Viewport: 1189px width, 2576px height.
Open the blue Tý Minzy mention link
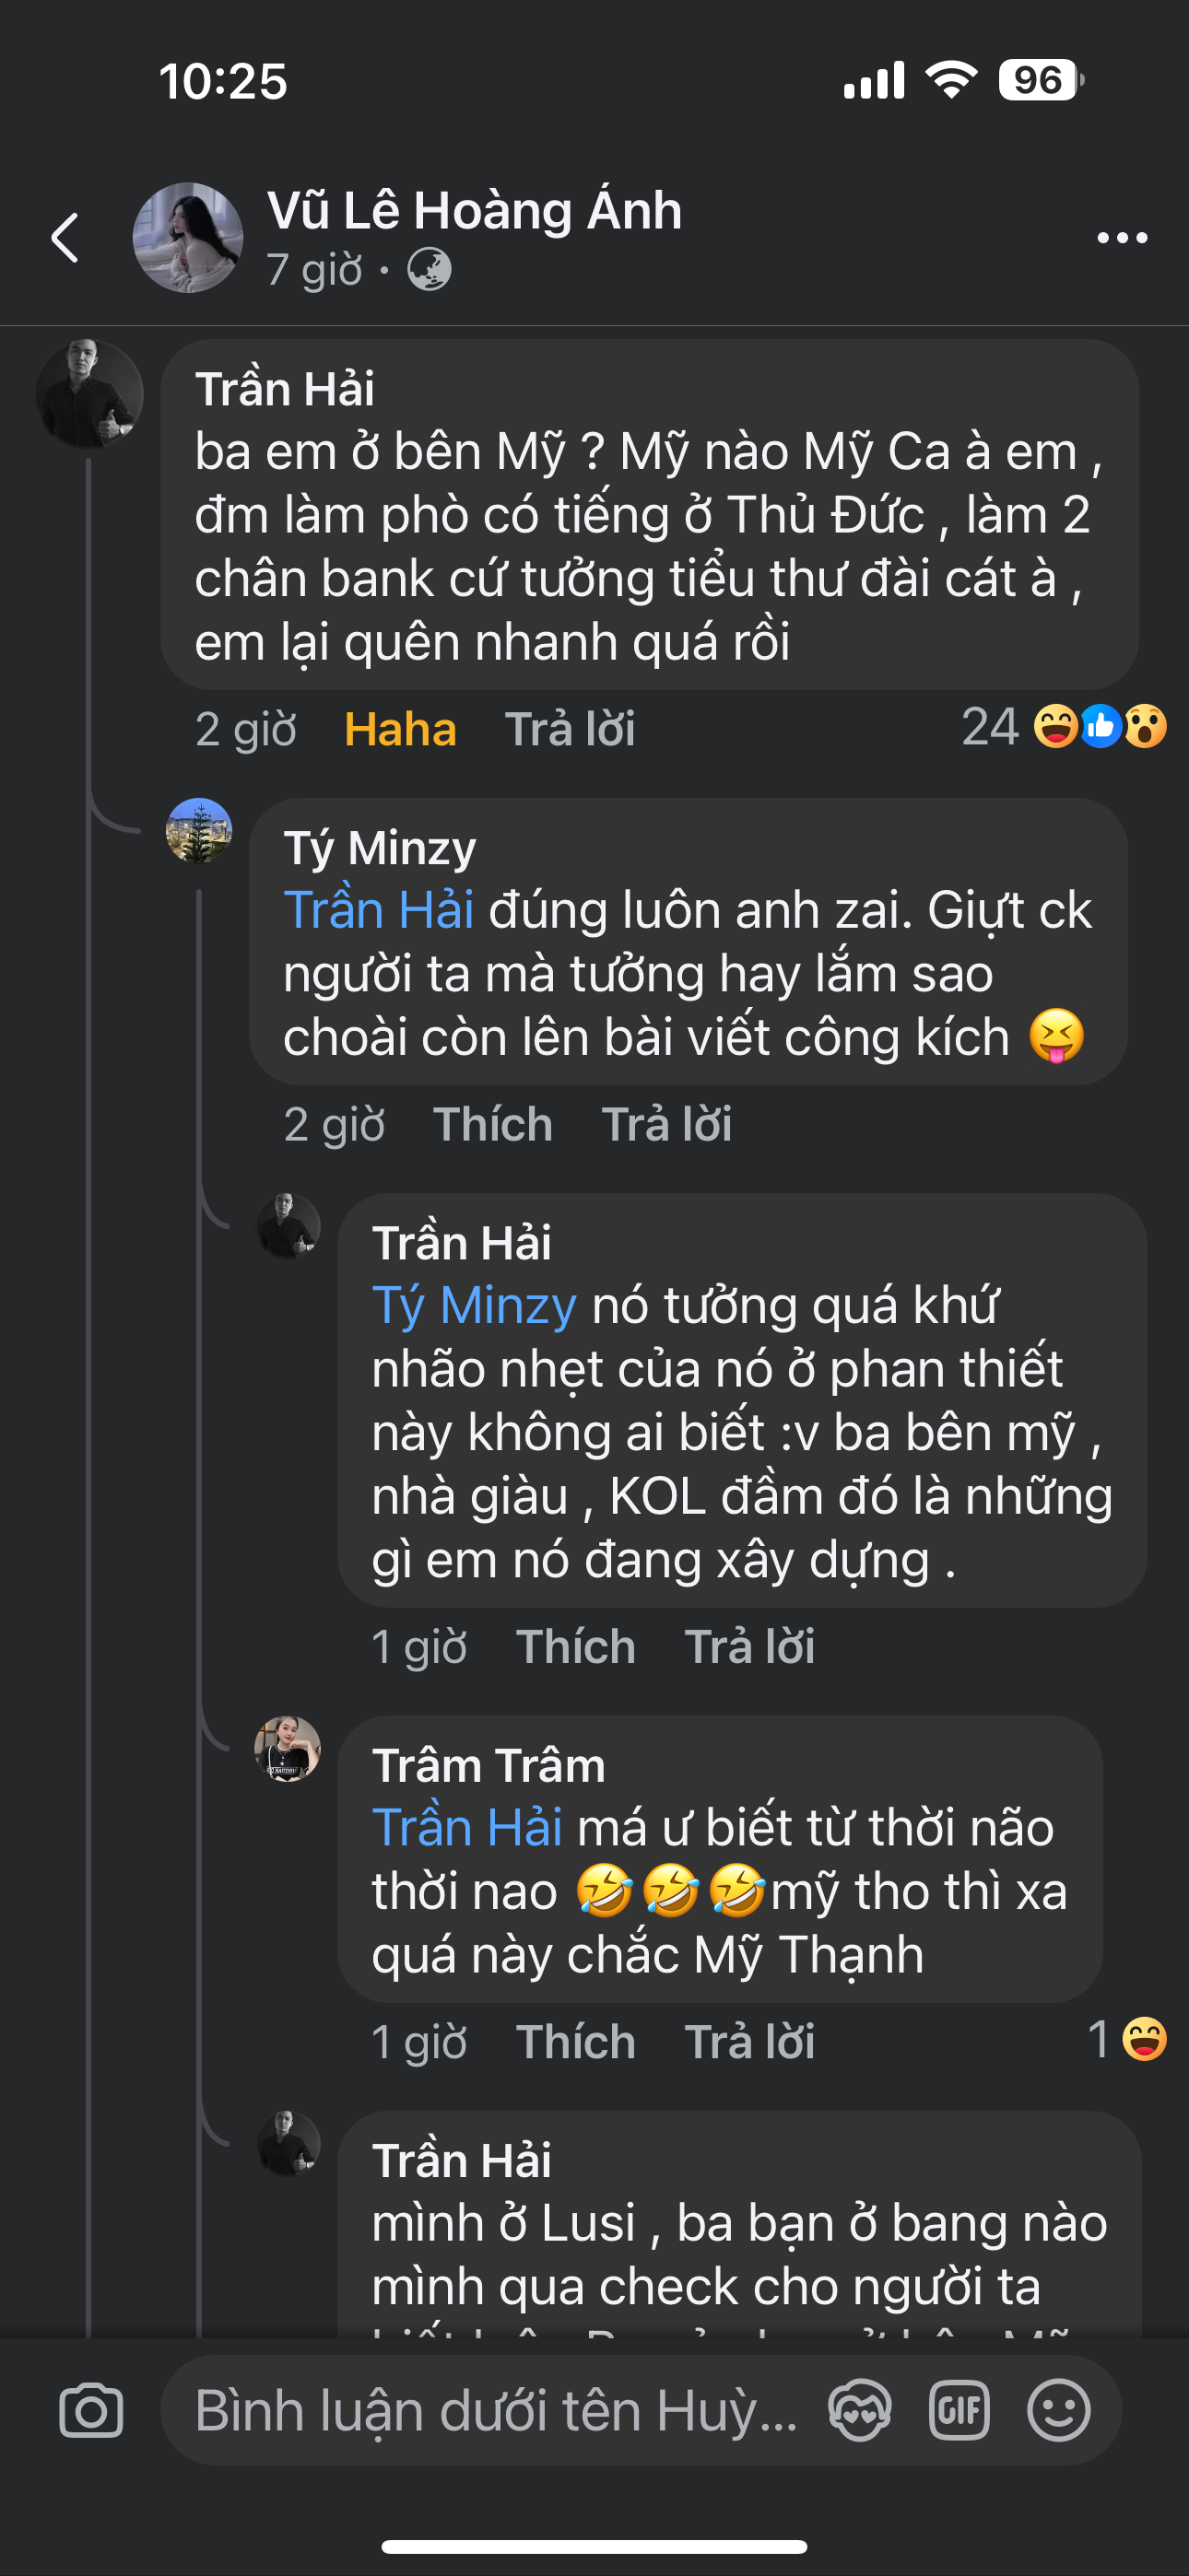(474, 1306)
